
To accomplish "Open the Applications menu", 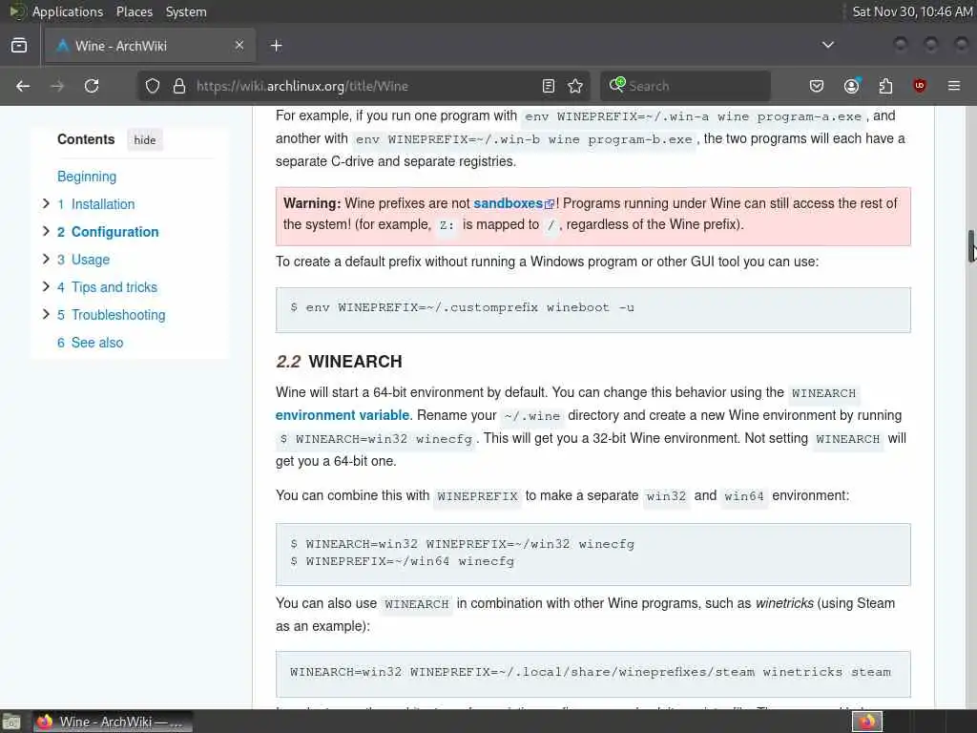I will [x=68, y=11].
